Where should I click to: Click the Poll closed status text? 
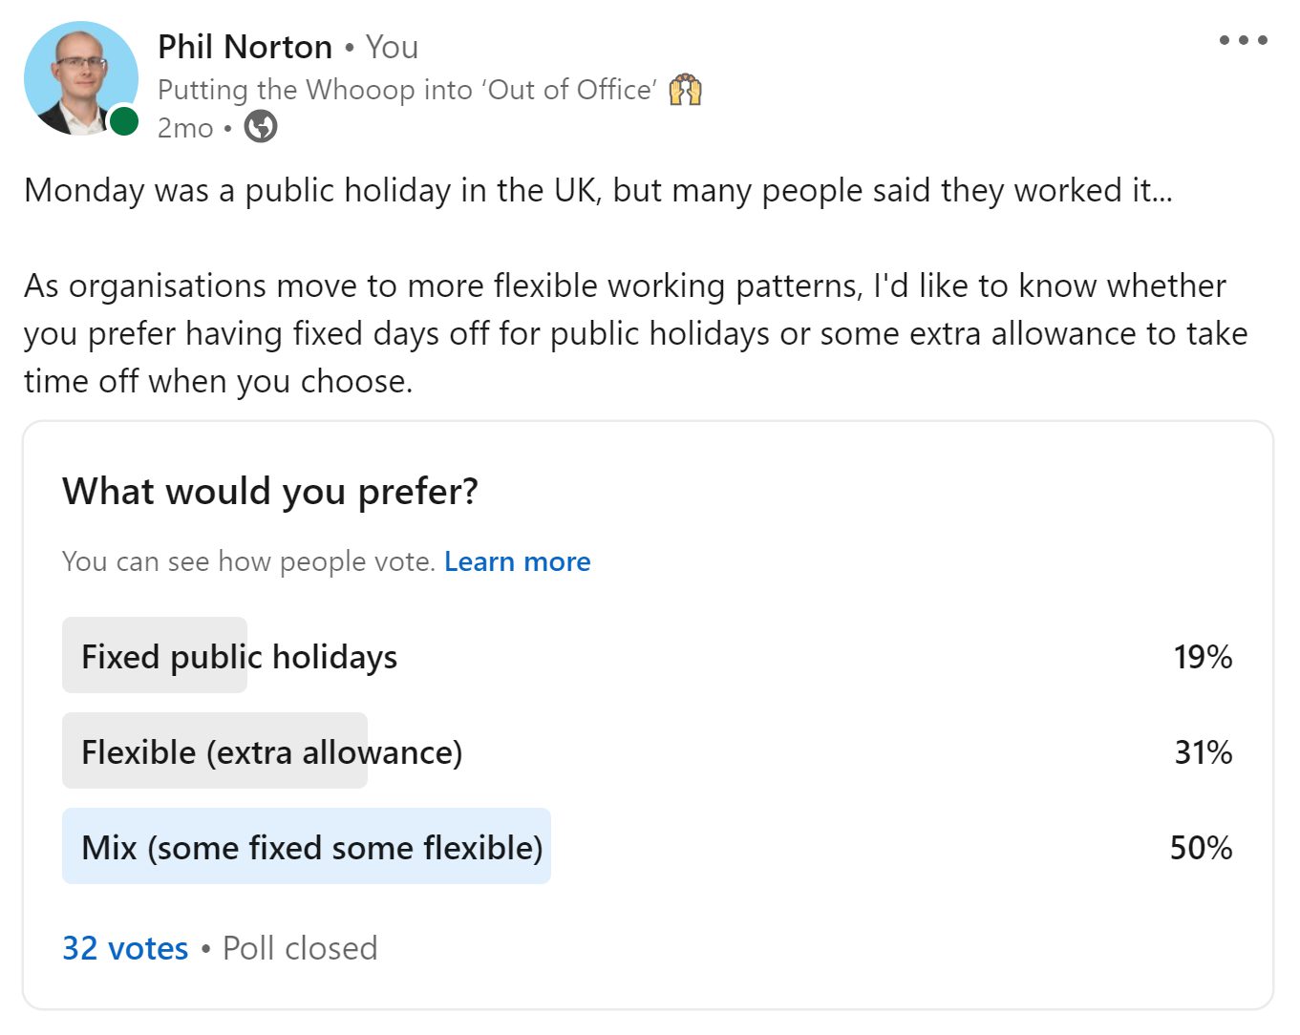(300, 948)
